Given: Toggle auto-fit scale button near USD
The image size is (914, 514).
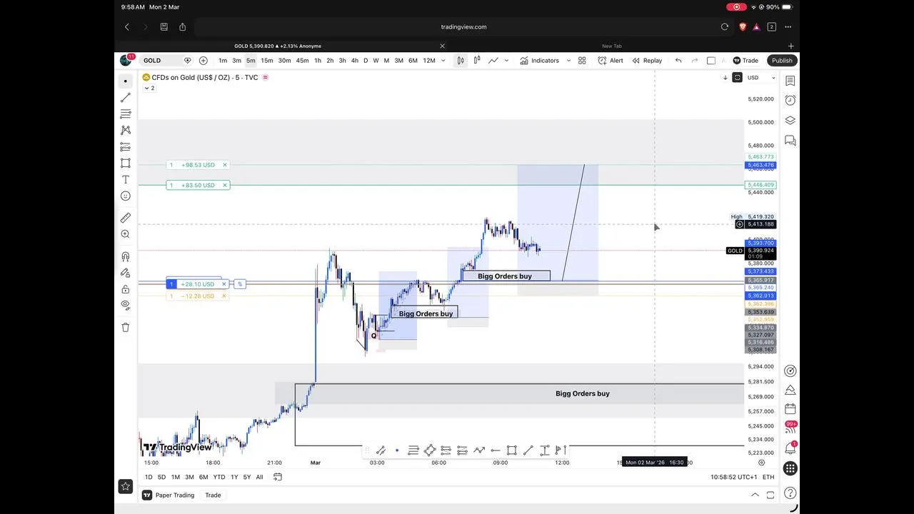Looking at the screenshot, I should [x=738, y=78].
